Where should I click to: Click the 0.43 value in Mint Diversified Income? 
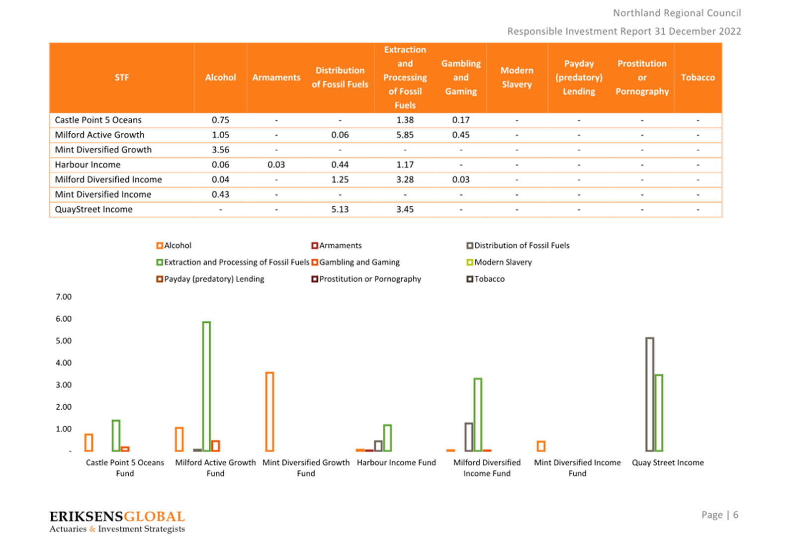[220, 194]
